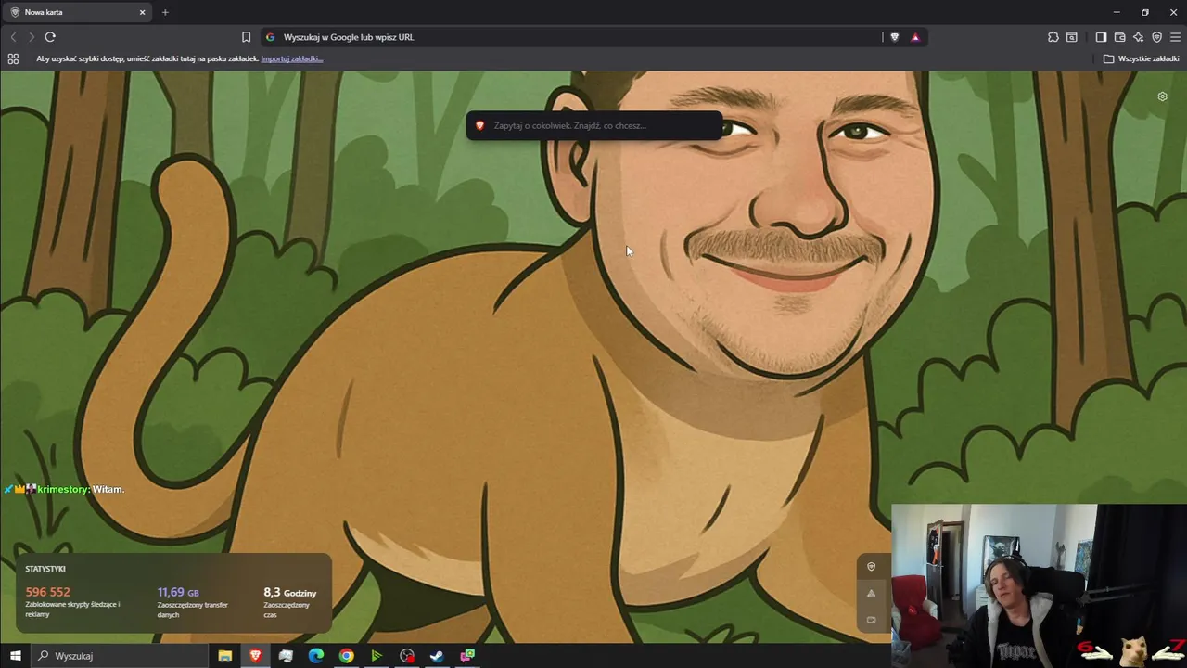
Task: Open Google Chrome from the taskbar
Action: (346, 656)
